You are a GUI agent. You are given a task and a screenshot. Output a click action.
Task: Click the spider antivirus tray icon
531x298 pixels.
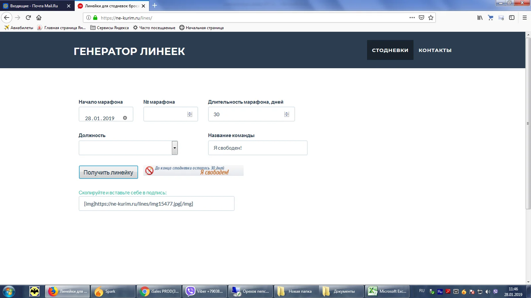[456, 292]
